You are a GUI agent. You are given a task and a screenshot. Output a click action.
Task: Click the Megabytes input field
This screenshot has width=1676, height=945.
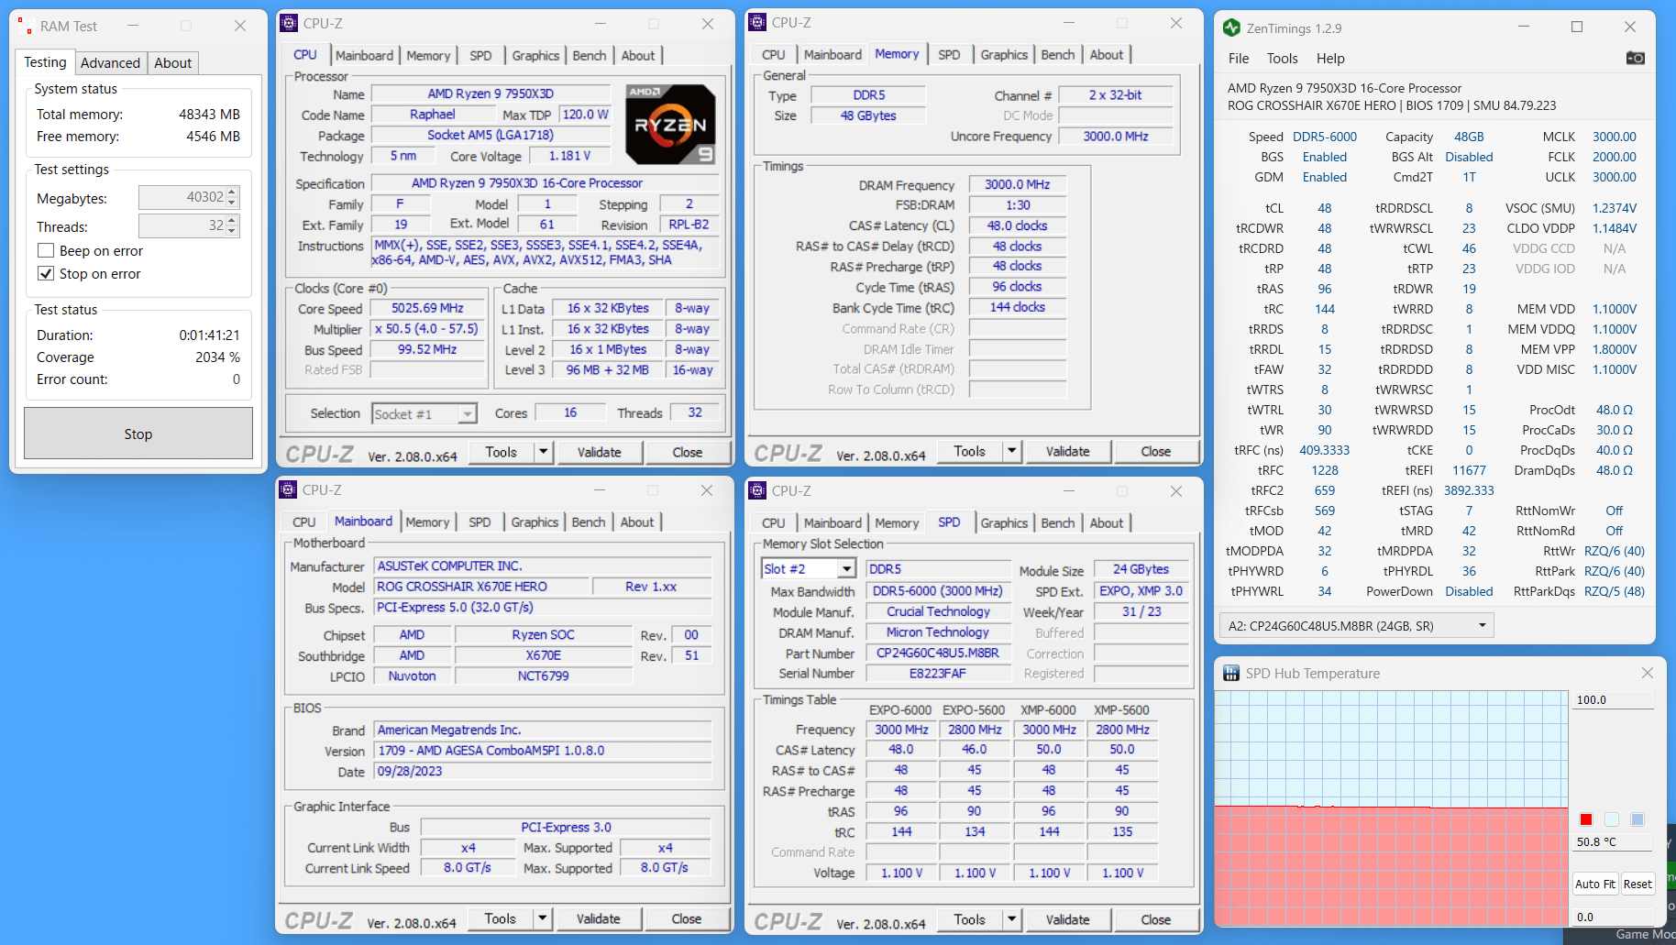[182, 197]
